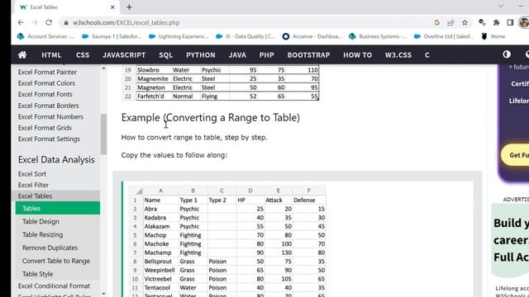
Task: Click the Alakazam cell in example table
Action: click(161, 226)
